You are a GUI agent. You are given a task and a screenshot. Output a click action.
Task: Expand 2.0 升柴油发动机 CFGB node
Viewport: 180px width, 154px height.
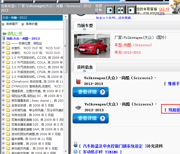3,72
